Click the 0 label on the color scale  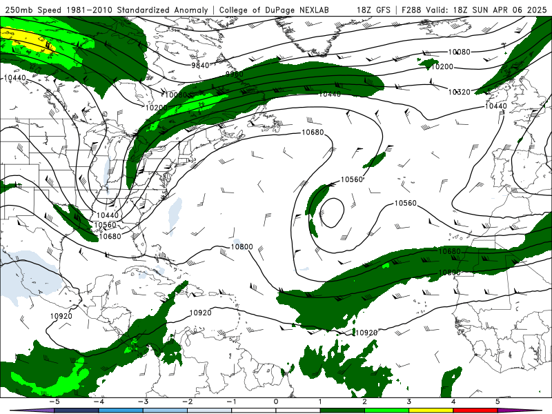276,402
